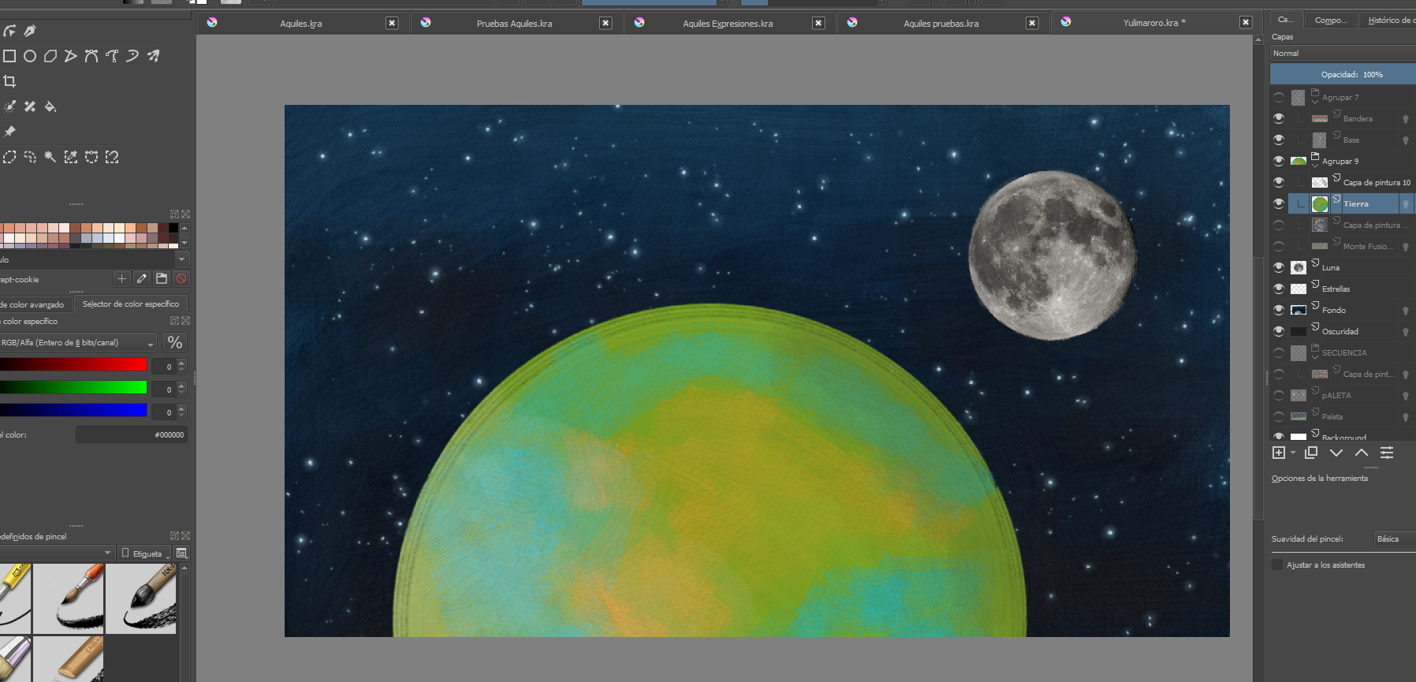Open the Selector de color específico tab
The image size is (1416, 682).
point(131,304)
